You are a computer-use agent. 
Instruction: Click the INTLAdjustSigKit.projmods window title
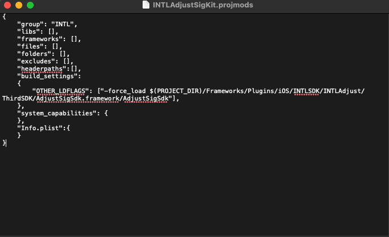tap(199, 5)
